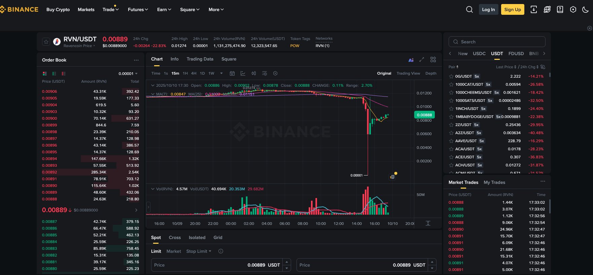The image size is (593, 275).
Task: Open the chart calendar date picker
Action: pyautogui.click(x=232, y=73)
